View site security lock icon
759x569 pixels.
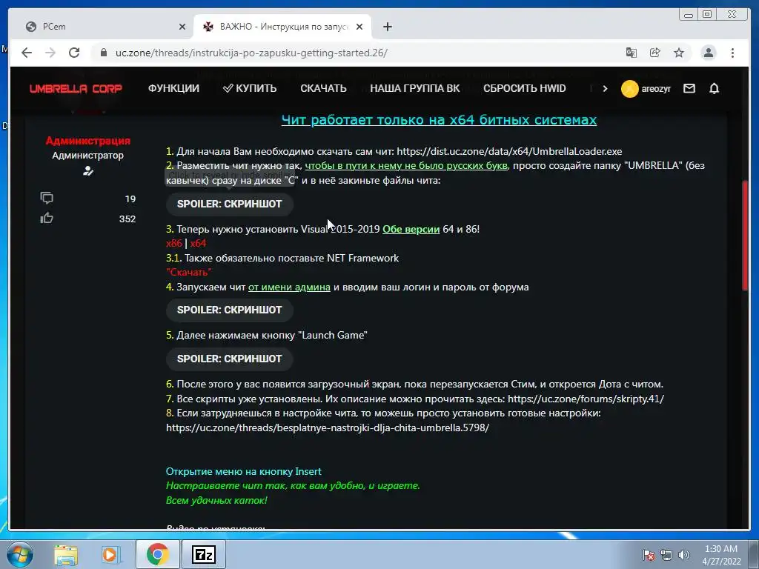coord(103,53)
